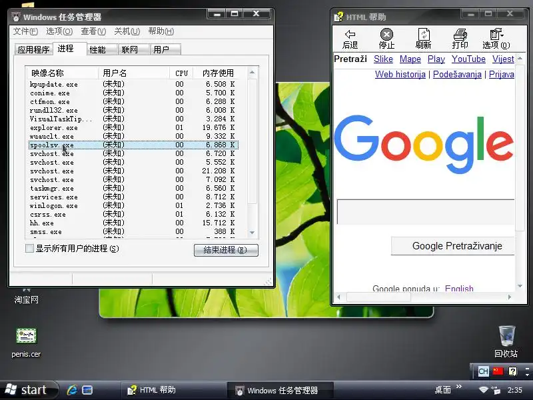The height and width of the screenshot is (400, 533).
Task: Open the Options toolbar icon in HTML Help
Action: pyautogui.click(x=496, y=34)
